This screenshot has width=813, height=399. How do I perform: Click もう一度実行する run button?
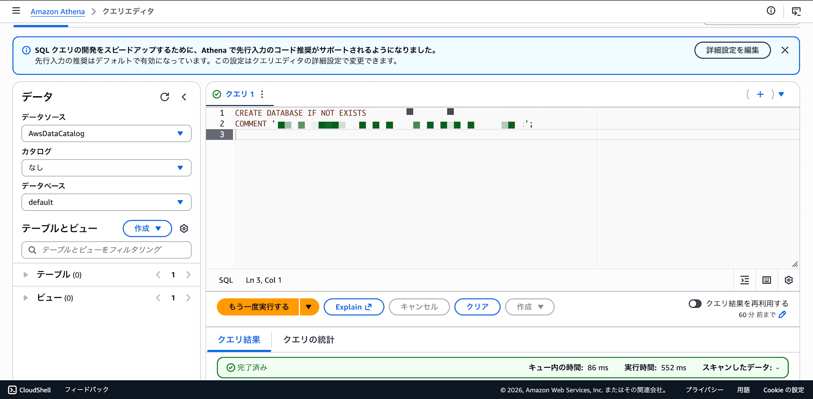[x=259, y=307]
